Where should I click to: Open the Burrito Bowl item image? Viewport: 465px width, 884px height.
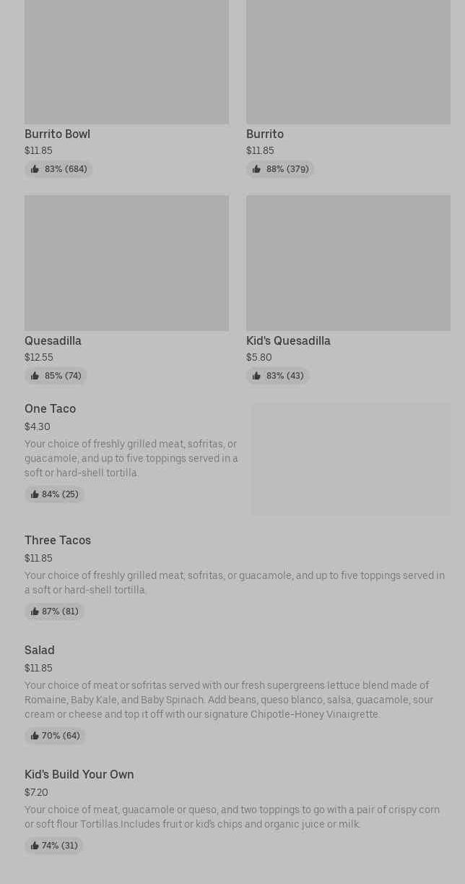126,61
